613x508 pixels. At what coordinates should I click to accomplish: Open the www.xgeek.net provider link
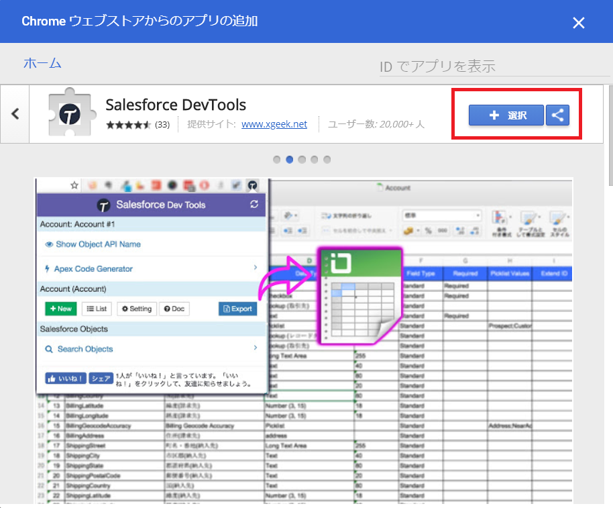coord(274,124)
